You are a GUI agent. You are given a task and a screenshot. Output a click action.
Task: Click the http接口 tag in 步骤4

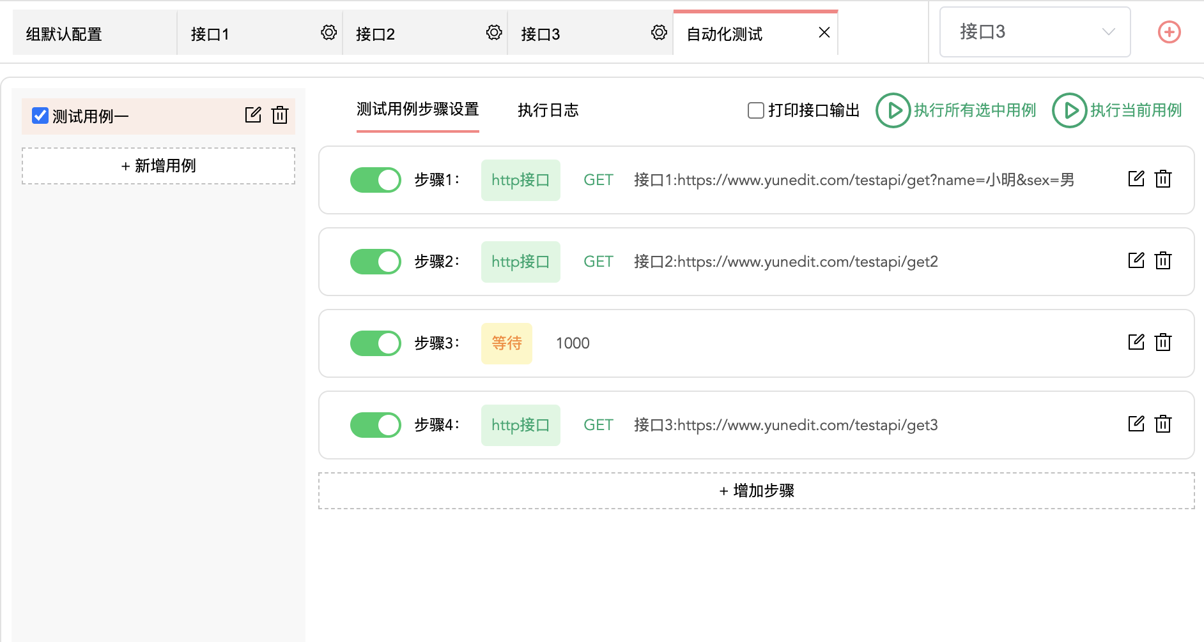[x=521, y=425]
